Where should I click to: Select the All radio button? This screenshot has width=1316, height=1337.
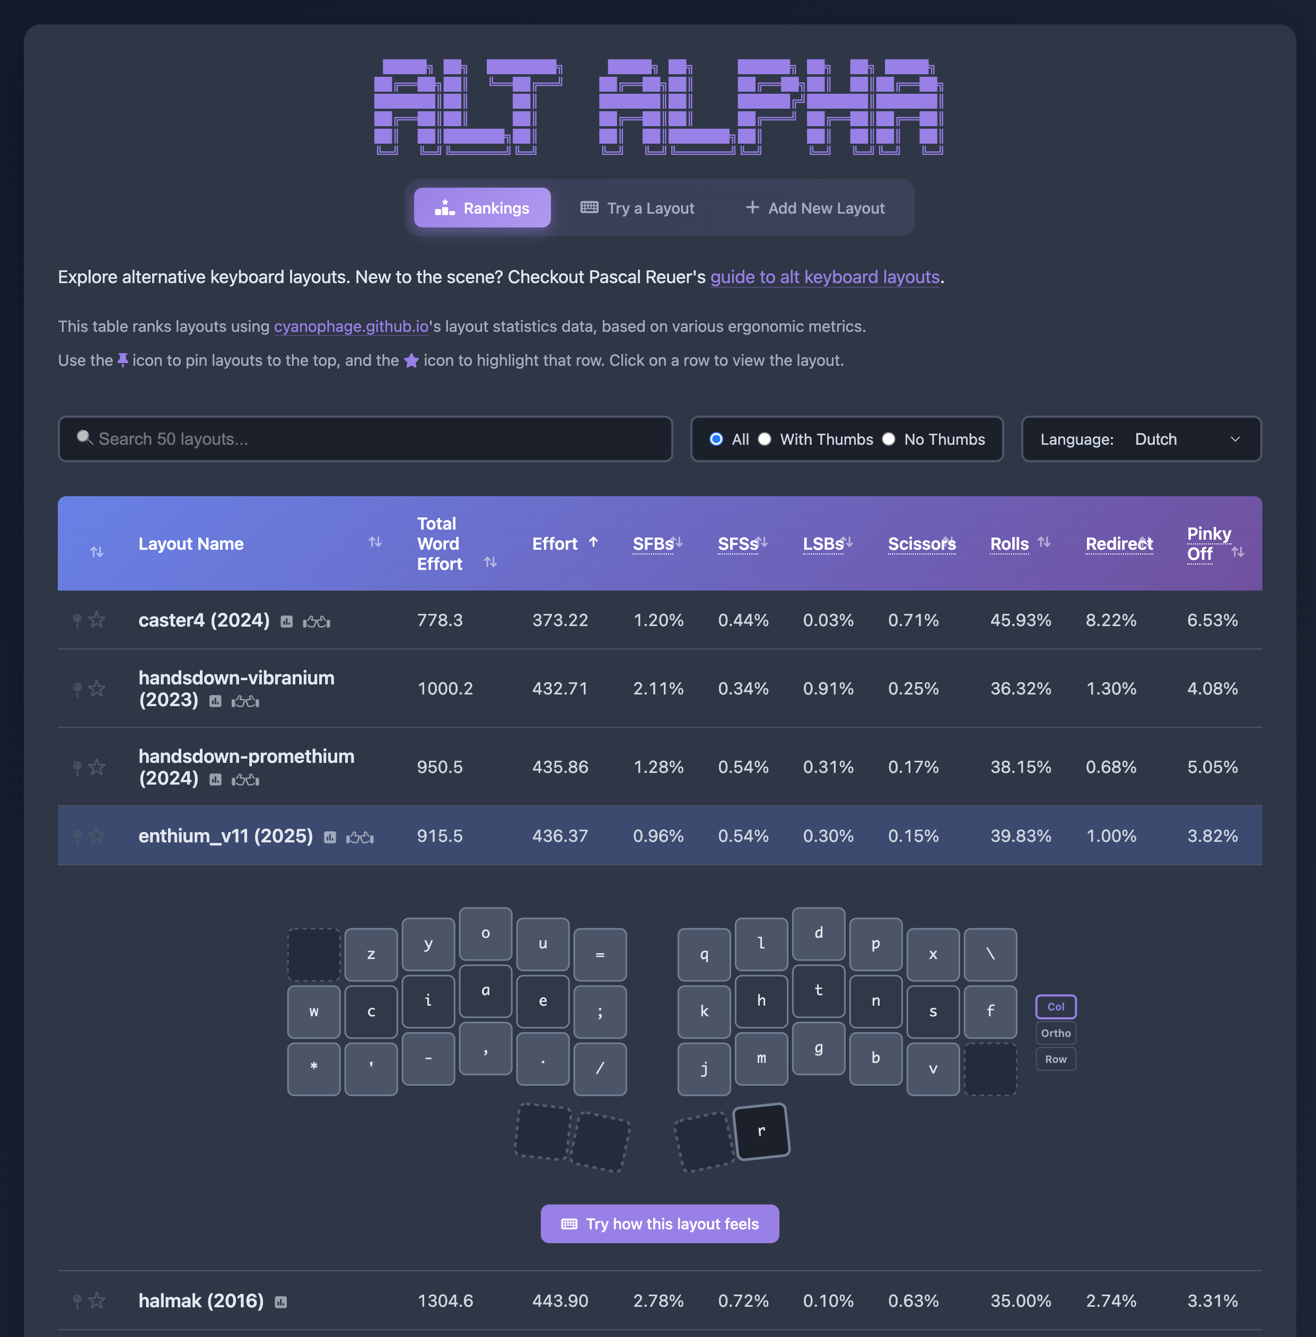pyautogui.click(x=717, y=439)
